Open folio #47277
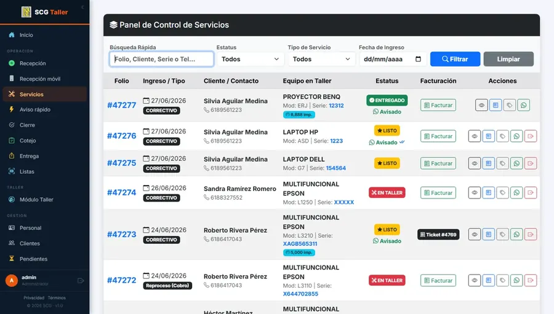This screenshot has width=554, height=314. click(x=121, y=105)
